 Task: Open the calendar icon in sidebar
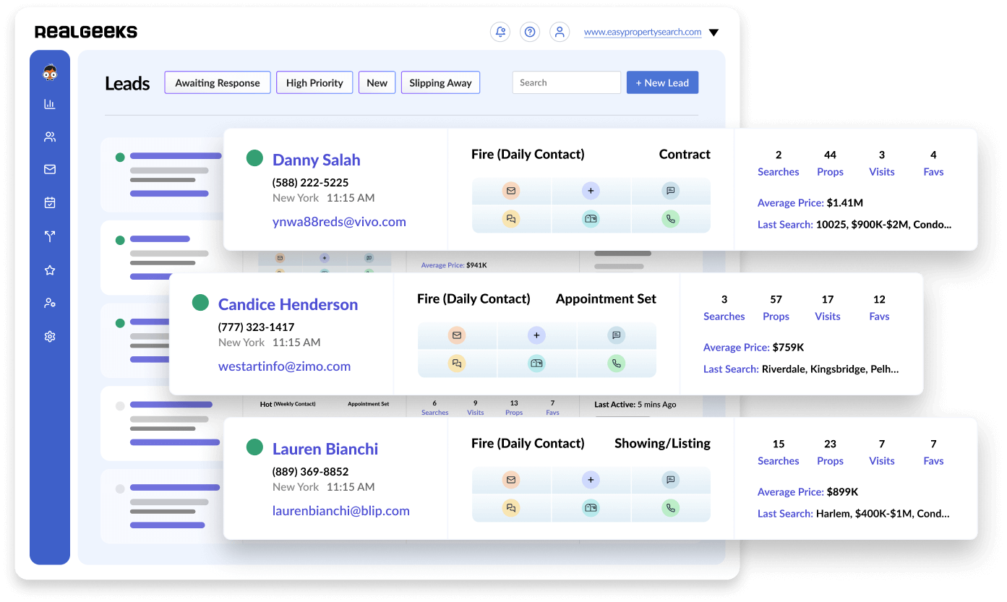click(49, 202)
